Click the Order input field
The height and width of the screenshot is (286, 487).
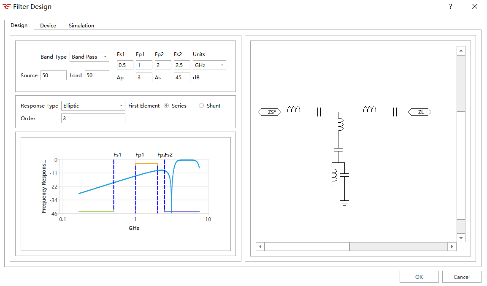pos(93,119)
